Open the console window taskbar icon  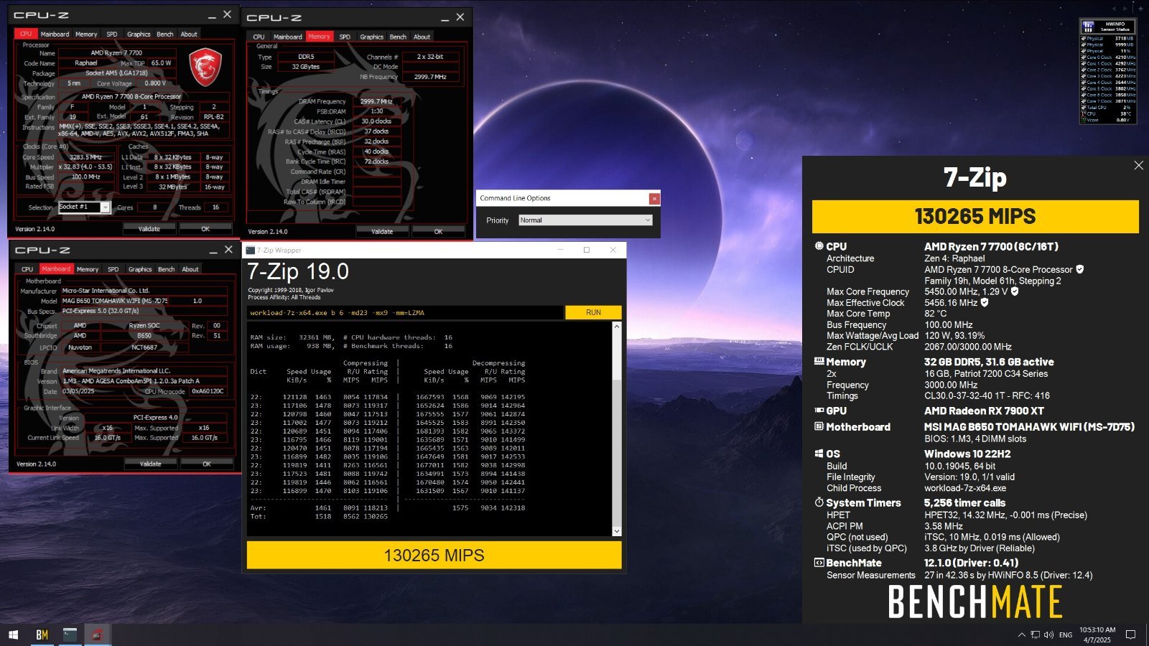click(x=70, y=635)
